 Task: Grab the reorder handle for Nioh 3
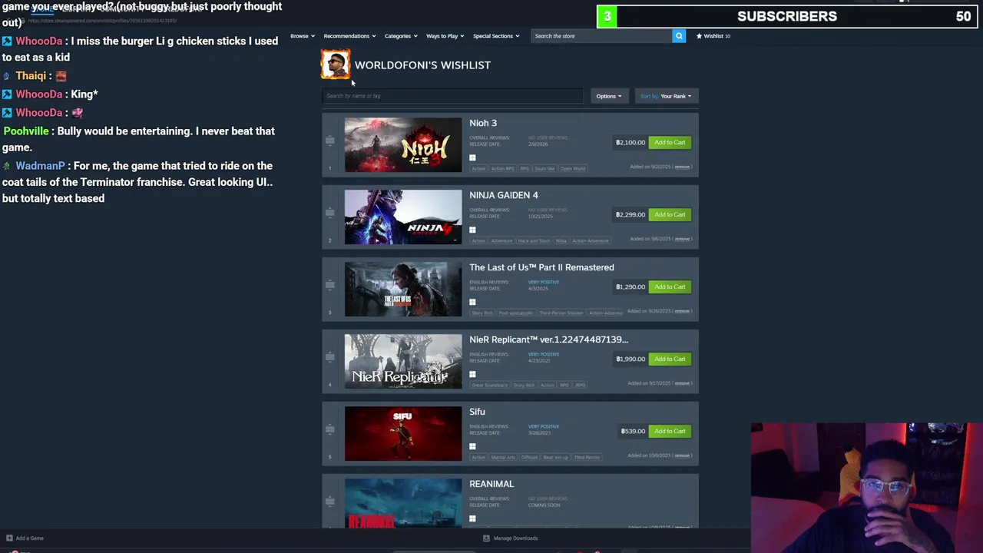click(x=329, y=140)
